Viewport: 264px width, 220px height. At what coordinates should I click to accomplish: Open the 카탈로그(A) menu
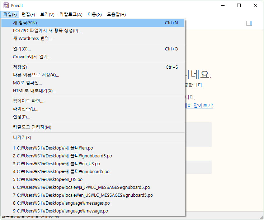(71, 14)
